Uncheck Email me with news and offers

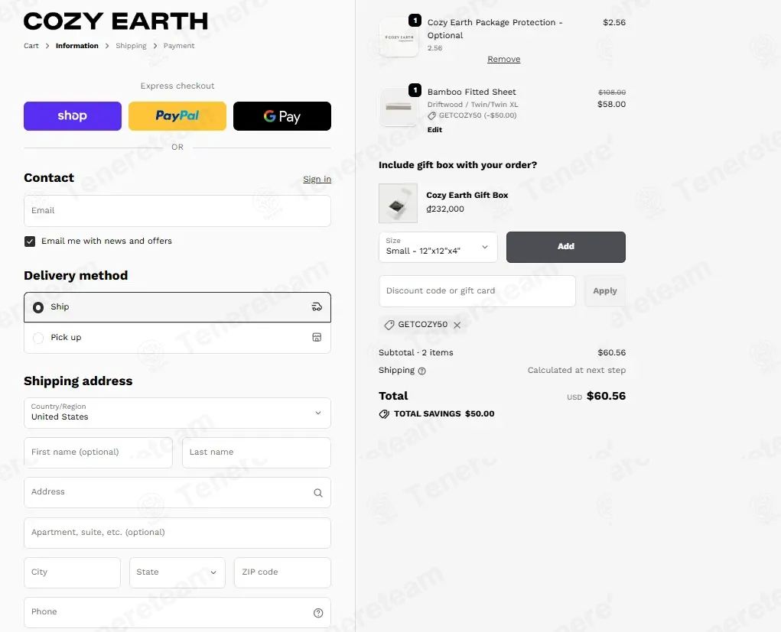click(x=30, y=241)
